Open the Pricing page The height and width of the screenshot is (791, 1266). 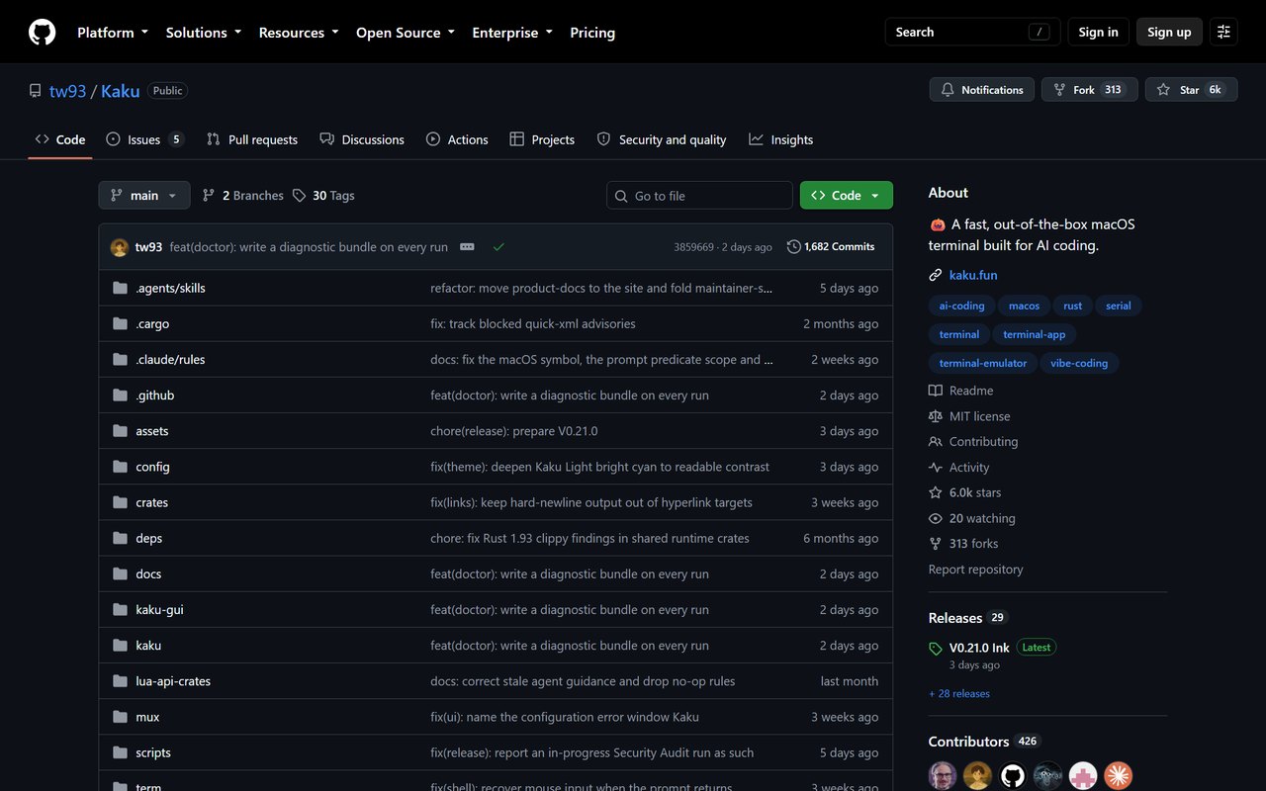pyautogui.click(x=592, y=32)
